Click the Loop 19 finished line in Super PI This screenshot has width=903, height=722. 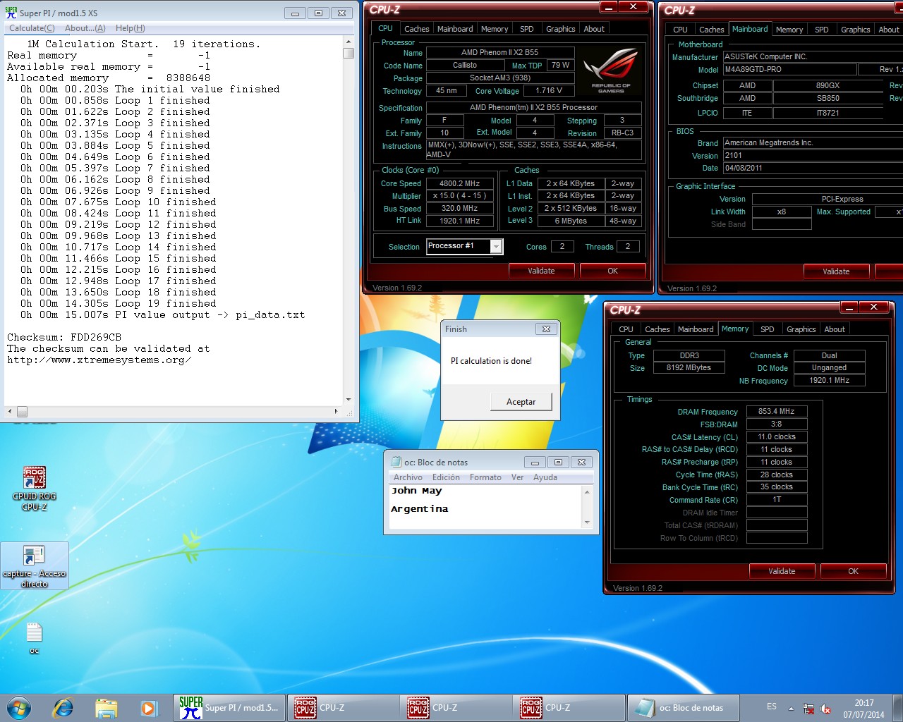pos(119,303)
